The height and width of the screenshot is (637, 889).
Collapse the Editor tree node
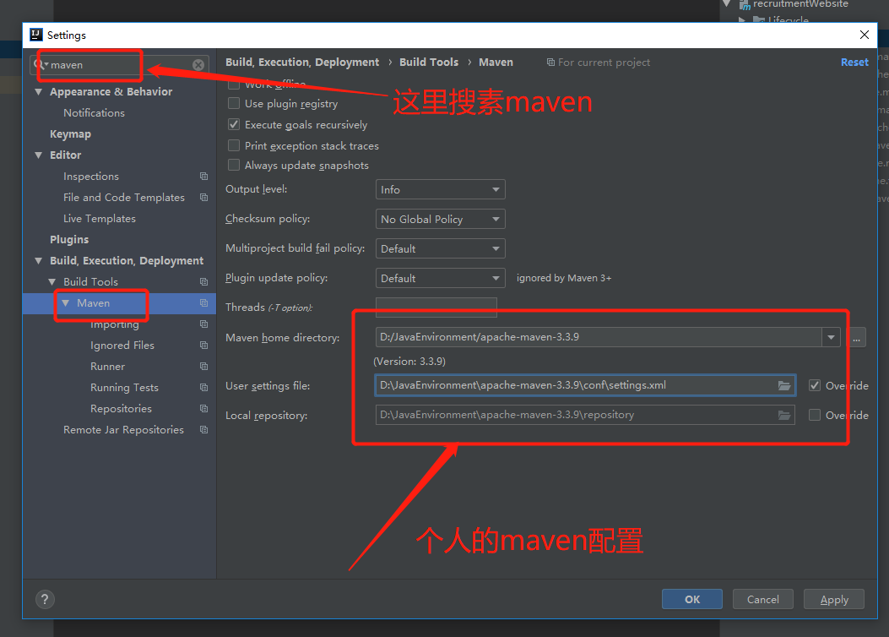(39, 155)
